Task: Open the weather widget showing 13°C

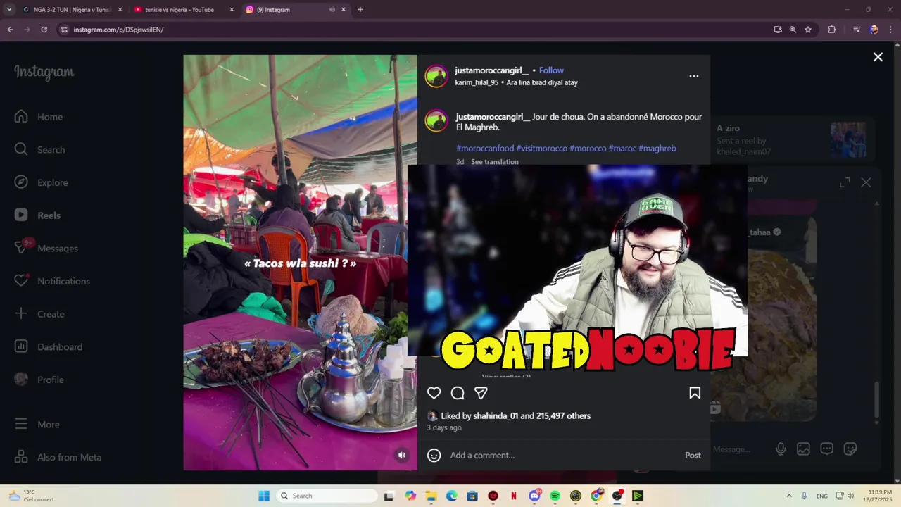Action: [x=31, y=496]
